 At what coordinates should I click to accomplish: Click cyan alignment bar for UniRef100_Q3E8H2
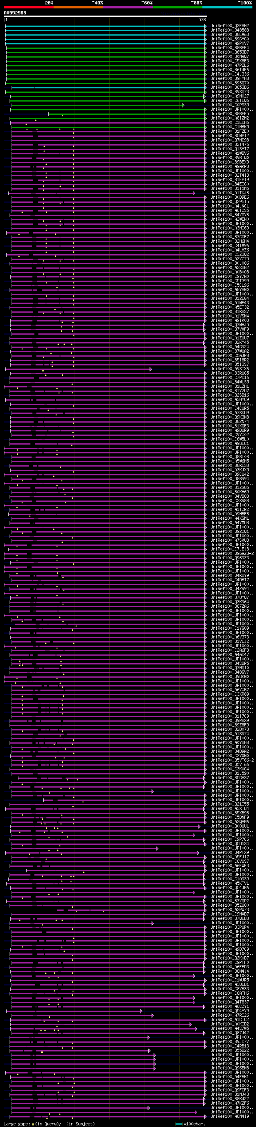[106, 26]
